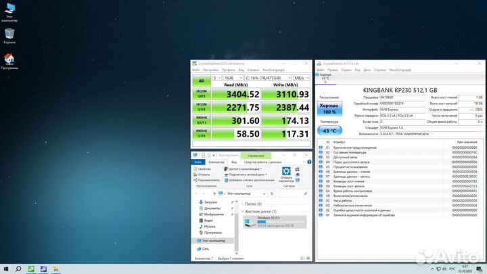
Task: Click the Windows Start button
Action: pos(6,269)
